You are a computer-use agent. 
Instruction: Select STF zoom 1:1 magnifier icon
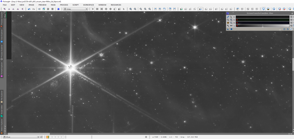[x=228, y=20]
